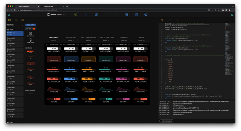Select the yellow devices keyboard icon

10,20
